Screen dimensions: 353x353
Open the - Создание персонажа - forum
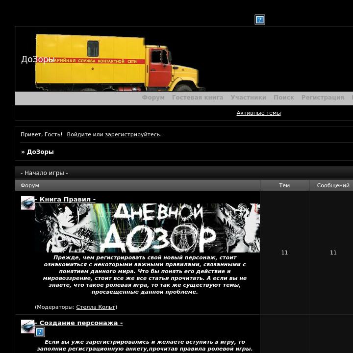pyautogui.click(x=79, y=323)
